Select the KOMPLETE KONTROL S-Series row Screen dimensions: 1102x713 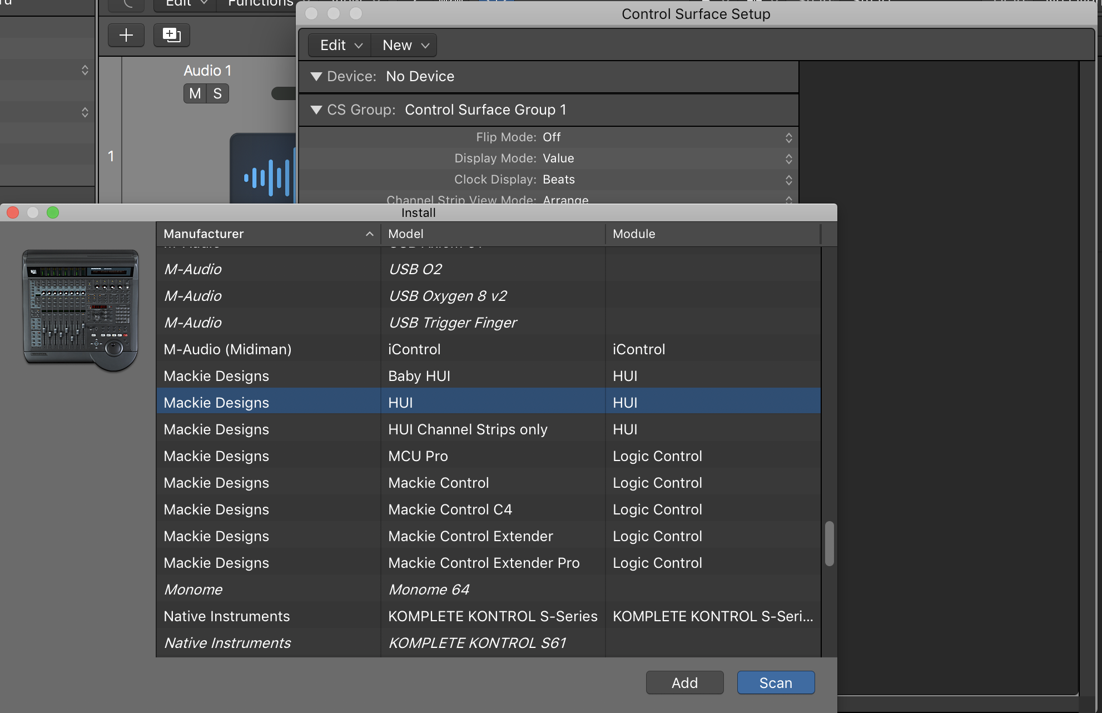coord(488,616)
